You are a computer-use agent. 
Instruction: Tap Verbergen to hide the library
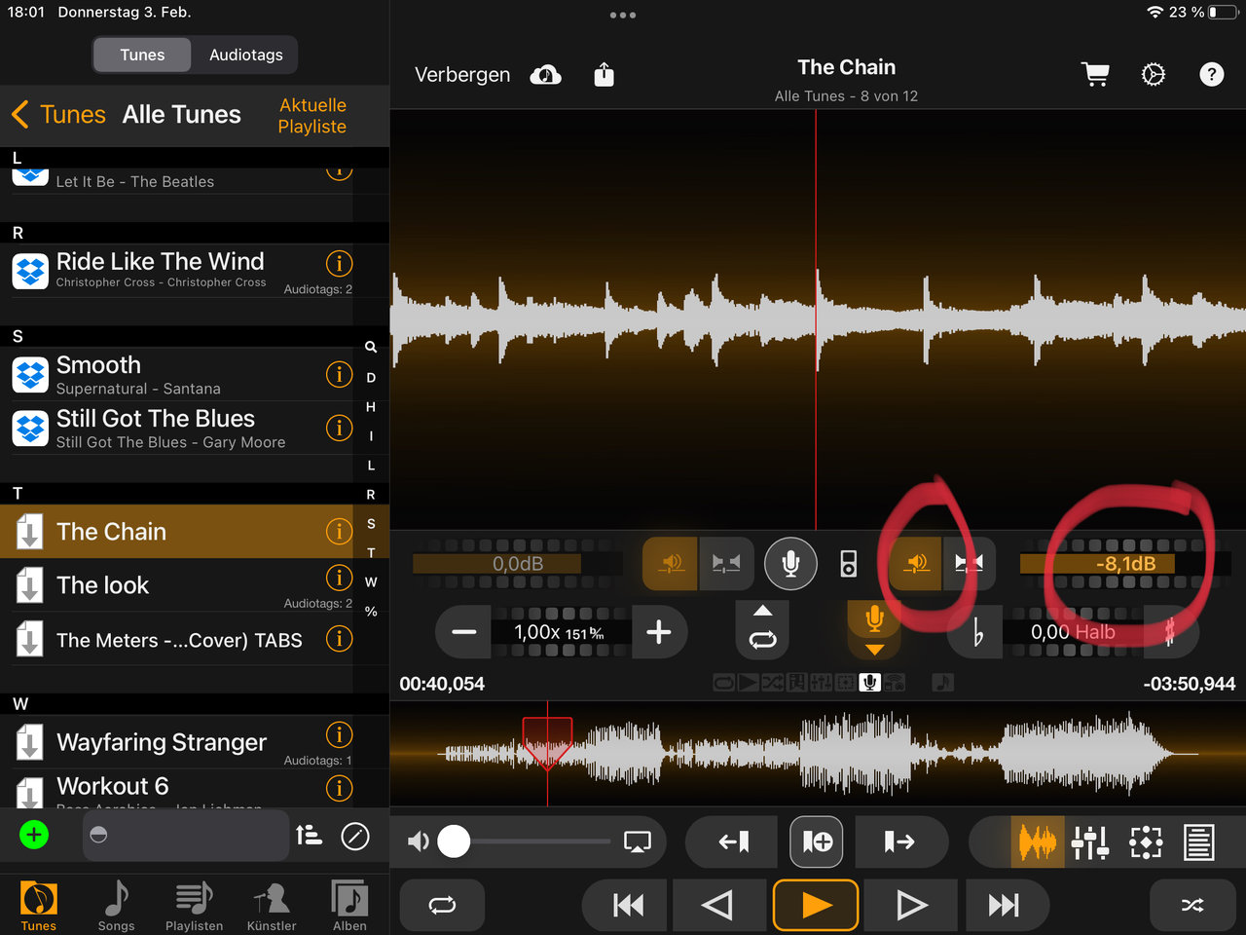(462, 75)
